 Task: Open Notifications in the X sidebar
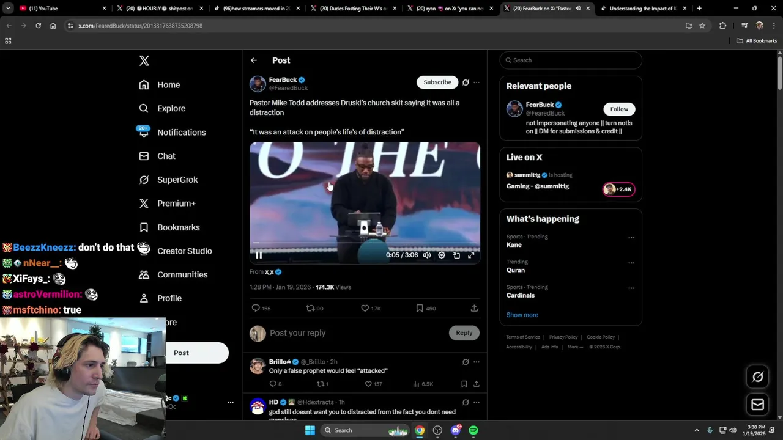[172, 132]
